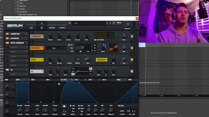Select the LP filter type in distortion
This screenshot has height=117, width=209.
click(x=95, y=51)
